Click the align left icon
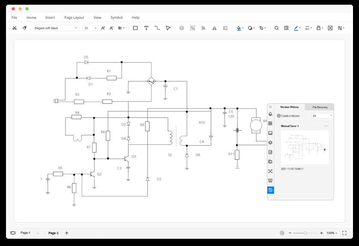The height and width of the screenshot is (246, 359). point(203,28)
